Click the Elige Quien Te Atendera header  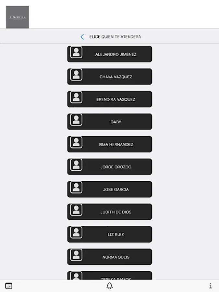115,37
